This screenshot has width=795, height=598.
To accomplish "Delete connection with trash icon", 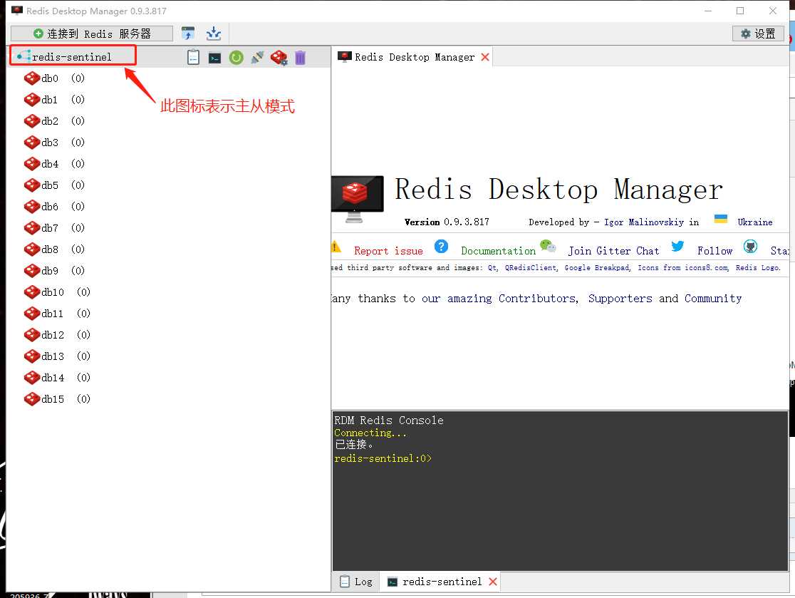I will pyautogui.click(x=300, y=57).
